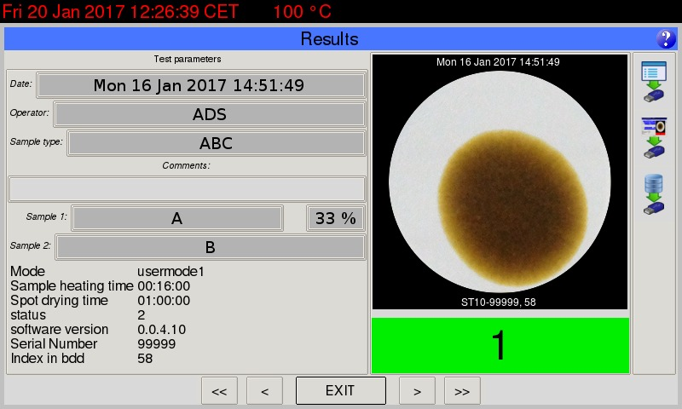The height and width of the screenshot is (409, 682).
Task: Open the help question mark icon
Action: coord(665,39)
